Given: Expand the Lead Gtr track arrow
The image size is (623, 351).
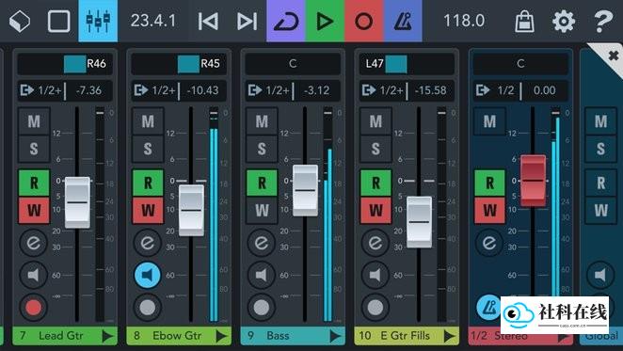Looking at the screenshot, I should pyautogui.click(x=107, y=336).
